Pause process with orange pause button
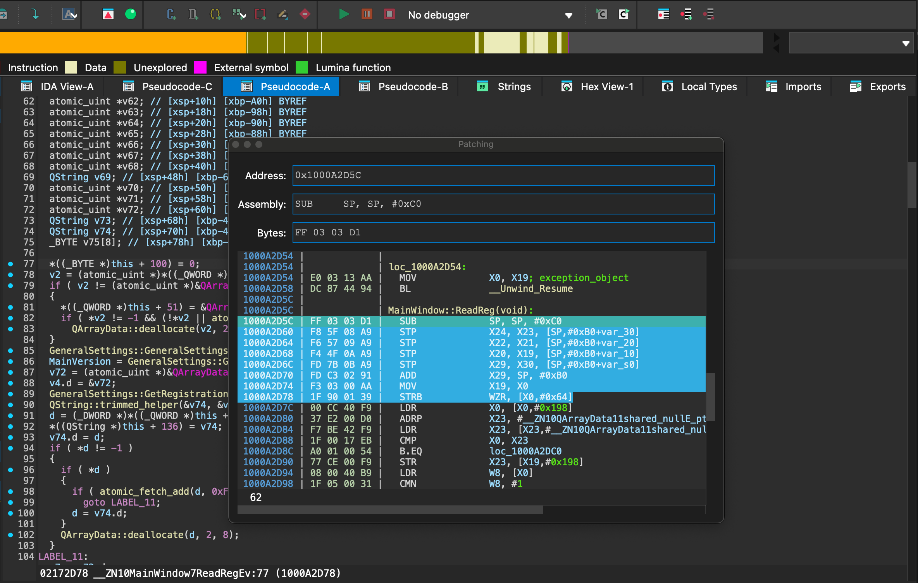The height and width of the screenshot is (583, 918). tap(367, 15)
